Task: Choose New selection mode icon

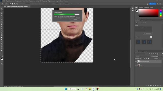Action: 10,4
